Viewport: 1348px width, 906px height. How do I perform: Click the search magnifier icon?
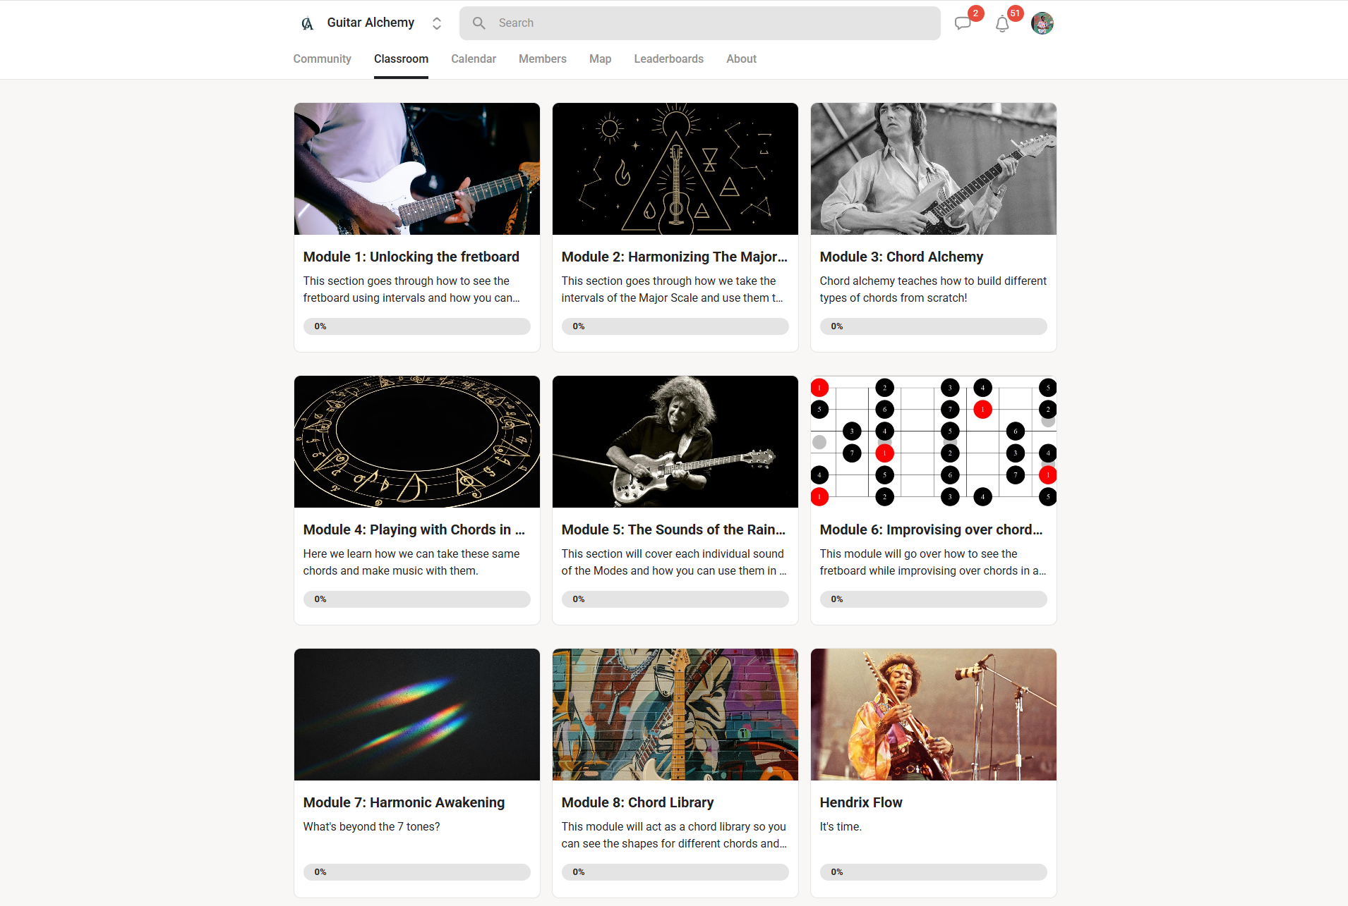pos(479,23)
